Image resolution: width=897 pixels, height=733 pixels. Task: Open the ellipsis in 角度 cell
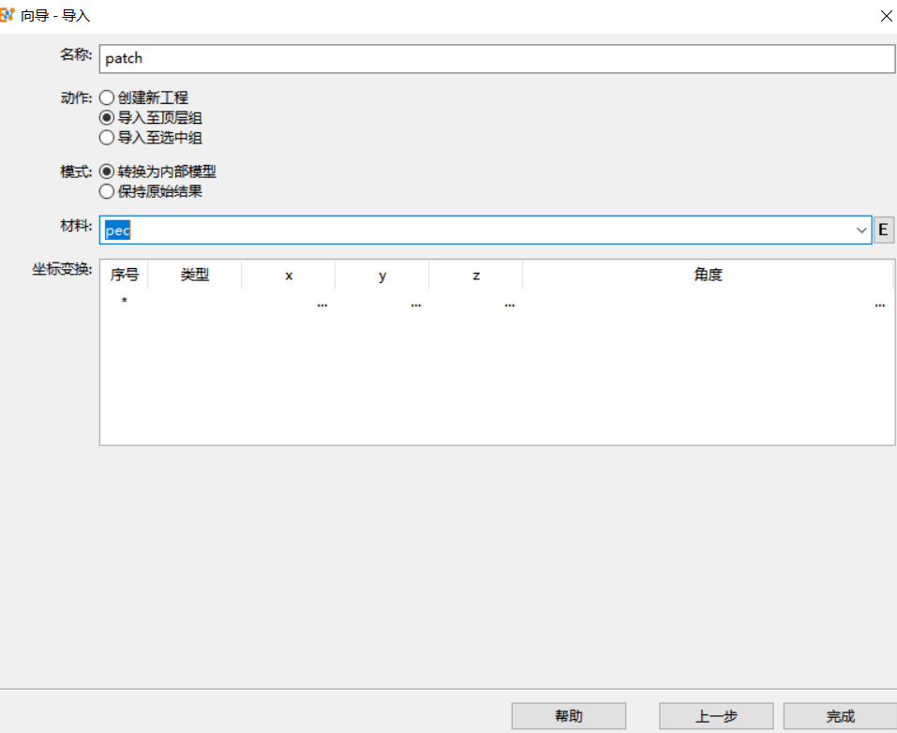click(x=880, y=305)
